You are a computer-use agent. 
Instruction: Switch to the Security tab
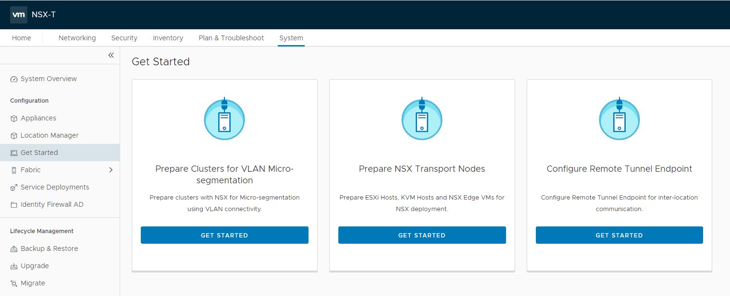pos(124,38)
